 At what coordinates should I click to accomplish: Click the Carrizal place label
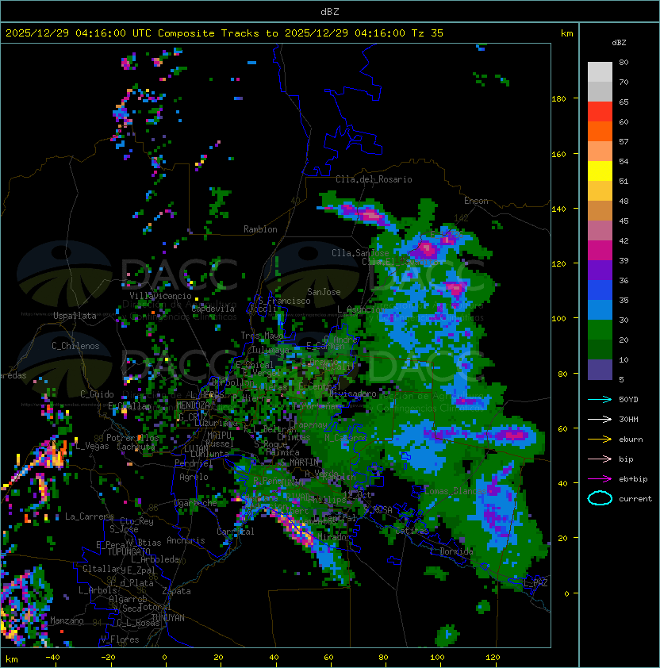tap(236, 532)
